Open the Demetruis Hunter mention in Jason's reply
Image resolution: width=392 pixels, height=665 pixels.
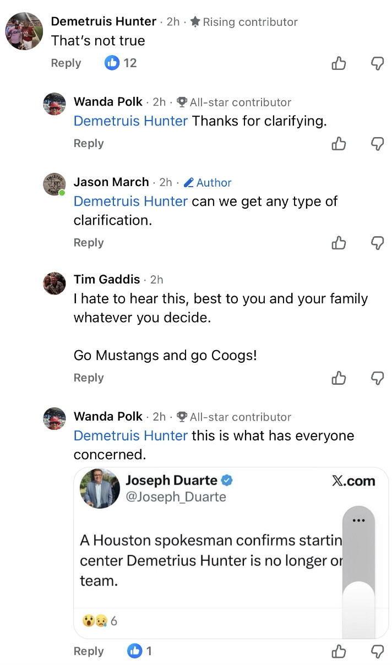[130, 201]
